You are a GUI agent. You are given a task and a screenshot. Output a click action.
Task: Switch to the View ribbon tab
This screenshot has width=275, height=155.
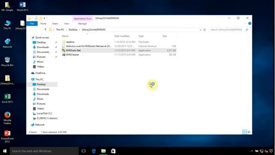pyautogui.click(x=66, y=24)
